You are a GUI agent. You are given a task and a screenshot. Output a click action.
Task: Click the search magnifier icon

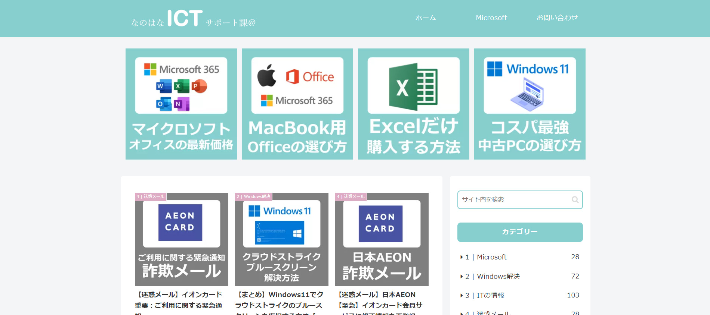tap(575, 200)
